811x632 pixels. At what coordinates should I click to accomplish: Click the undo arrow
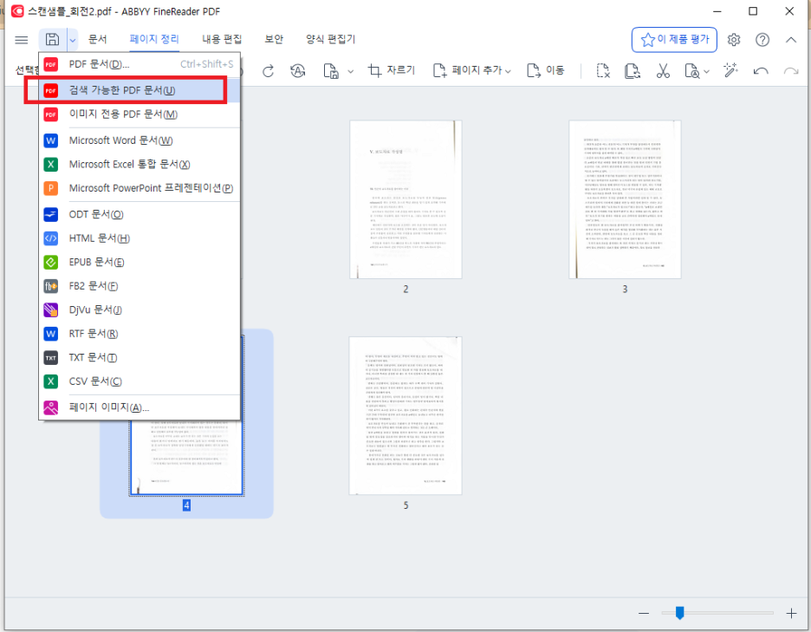click(761, 71)
